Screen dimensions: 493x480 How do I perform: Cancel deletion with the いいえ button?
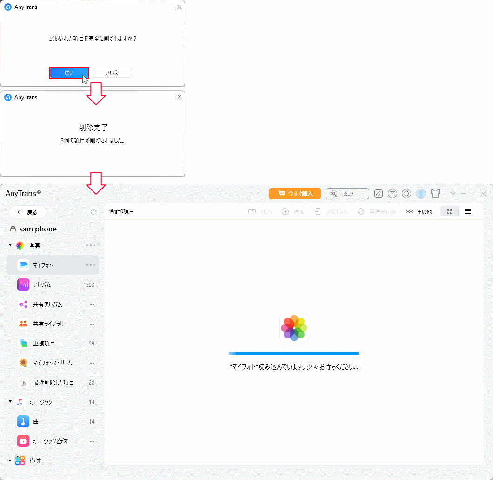pos(112,73)
